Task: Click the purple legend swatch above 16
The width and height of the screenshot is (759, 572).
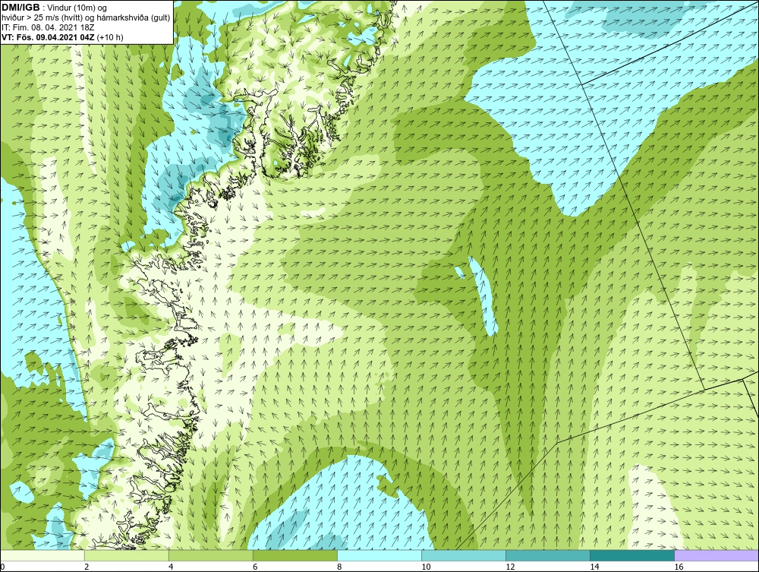Action: 716,555
